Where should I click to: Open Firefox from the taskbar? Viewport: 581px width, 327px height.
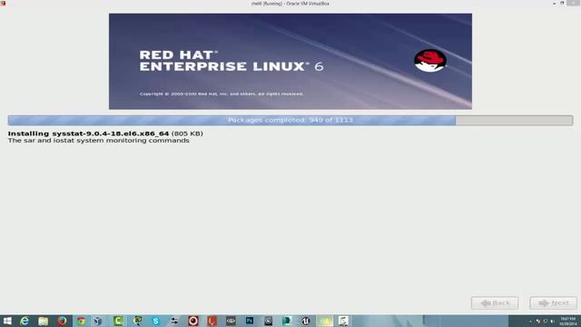coord(62,321)
